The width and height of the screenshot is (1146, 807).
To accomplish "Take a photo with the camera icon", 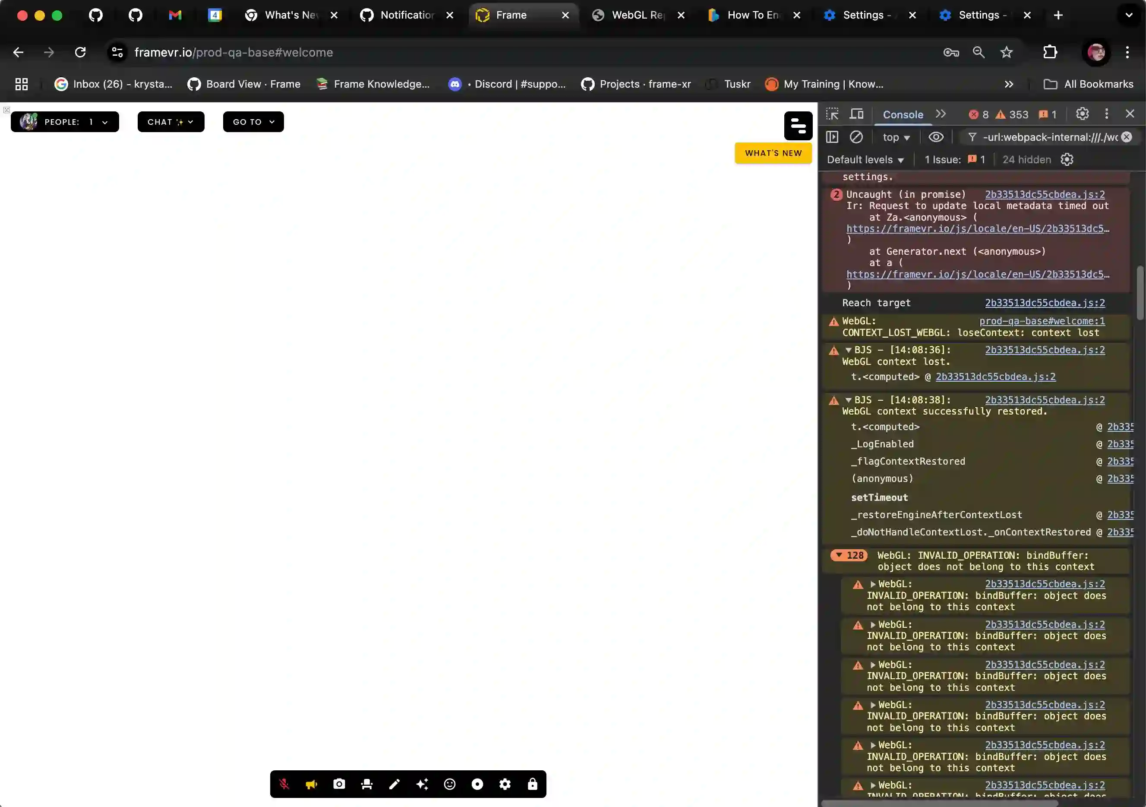I will (339, 784).
